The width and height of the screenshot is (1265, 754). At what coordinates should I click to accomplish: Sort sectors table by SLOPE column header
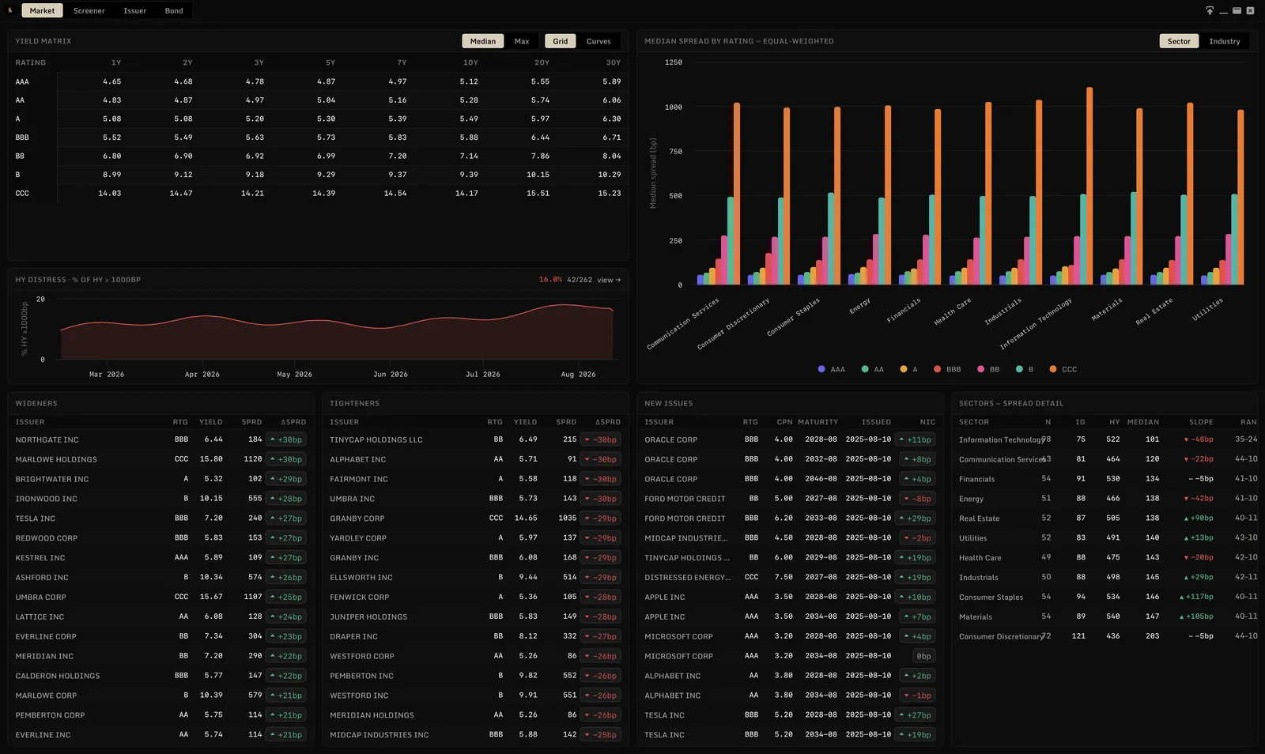click(x=1201, y=422)
